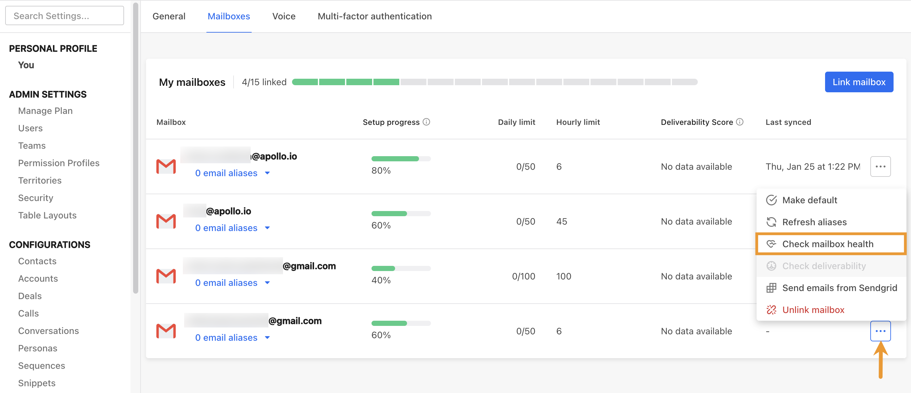Click the info icon beside Setup progress
911x393 pixels.
coord(426,122)
